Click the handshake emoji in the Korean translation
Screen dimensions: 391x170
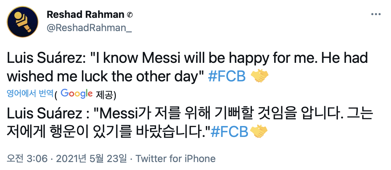tap(259, 132)
